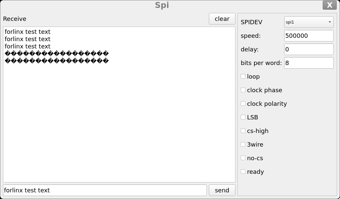This screenshot has height=199, width=340.
Task: Open the SPIDEV spi1 dropdown
Action: pos(308,22)
